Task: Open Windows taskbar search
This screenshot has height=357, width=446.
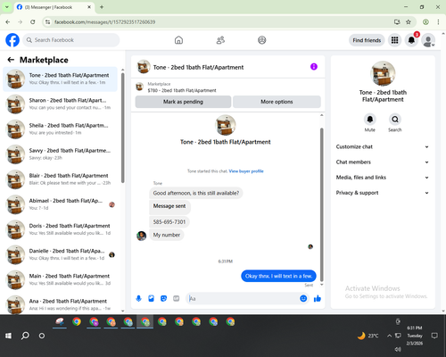Action: pyautogui.click(x=25, y=336)
